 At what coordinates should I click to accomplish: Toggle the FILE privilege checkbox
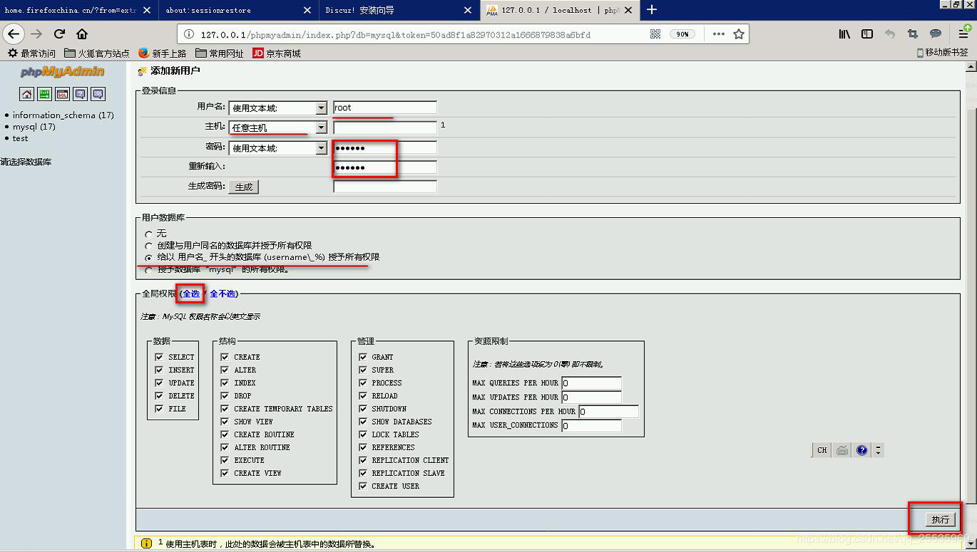(159, 408)
